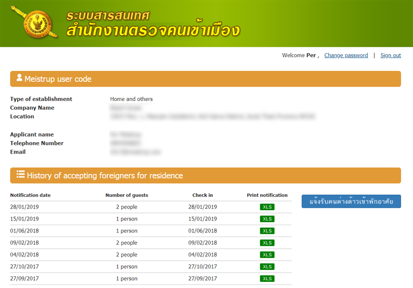413x288 pixels.
Task: Click the Applicant name label
Action: click(32, 134)
